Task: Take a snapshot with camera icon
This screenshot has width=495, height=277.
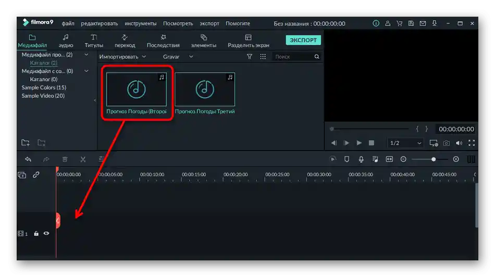Action: (447, 143)
